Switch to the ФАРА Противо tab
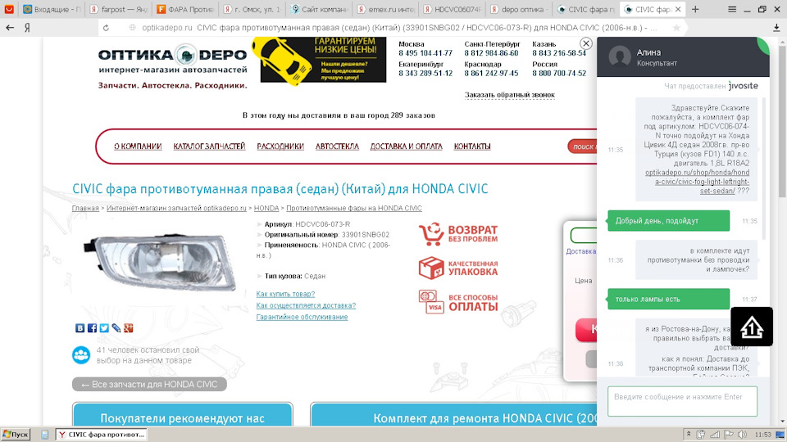Screen dimensions: 787x442 click(x=185, y=9)
